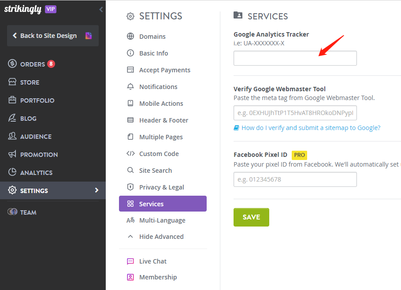
Task: Open TEAM in the sidebar
Action: pos(28,212)
